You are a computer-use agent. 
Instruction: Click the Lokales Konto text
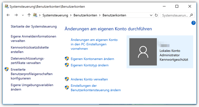click(170, 51)
